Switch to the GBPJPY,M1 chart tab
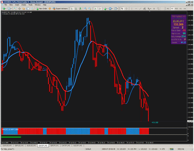Image resolution: width=194 pixels, height=151 pixels. 54,145
